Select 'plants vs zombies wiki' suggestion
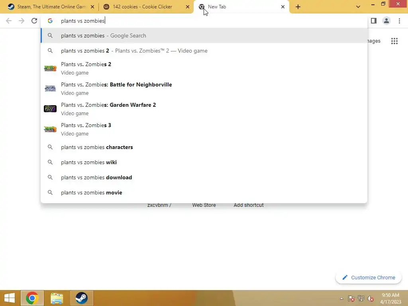The width and height of the screenshot is (408, 306). (x=204, y=163)
